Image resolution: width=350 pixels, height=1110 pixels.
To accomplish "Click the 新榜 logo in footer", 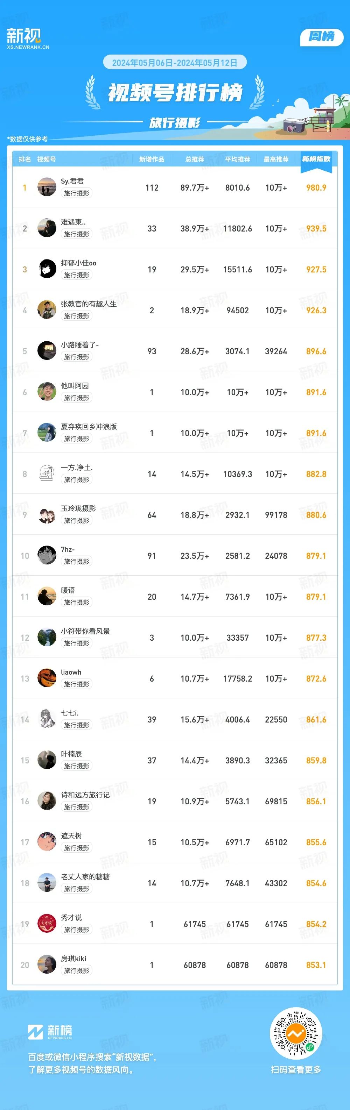I will (x=50, y=1032).
